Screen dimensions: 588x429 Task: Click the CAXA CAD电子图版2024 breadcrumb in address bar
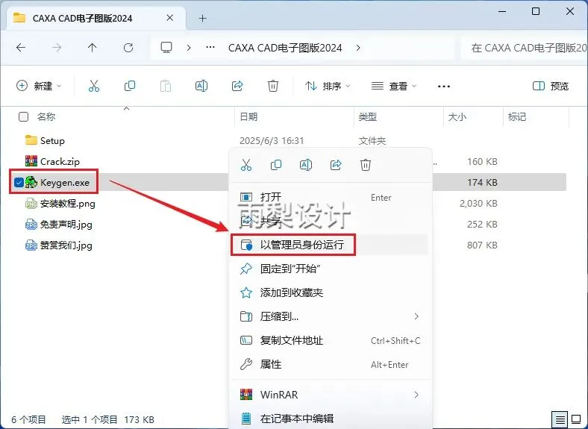pos(285,48)
